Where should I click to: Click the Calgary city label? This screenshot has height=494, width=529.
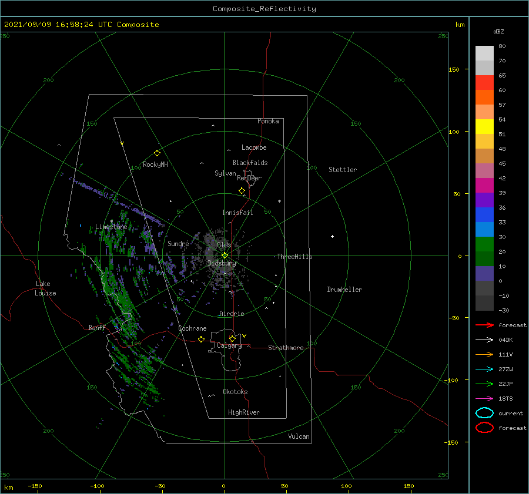coord(229,345)
